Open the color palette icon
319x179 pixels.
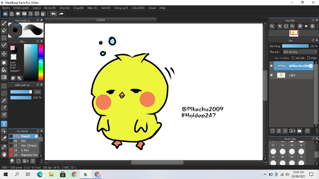pos(13,78)
